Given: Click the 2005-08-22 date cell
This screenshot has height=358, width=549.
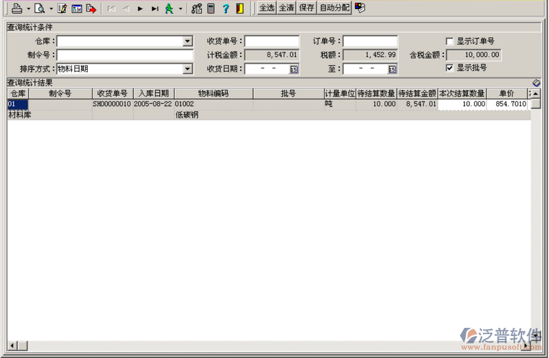Looking at the screenshot, I should point(153,104).
